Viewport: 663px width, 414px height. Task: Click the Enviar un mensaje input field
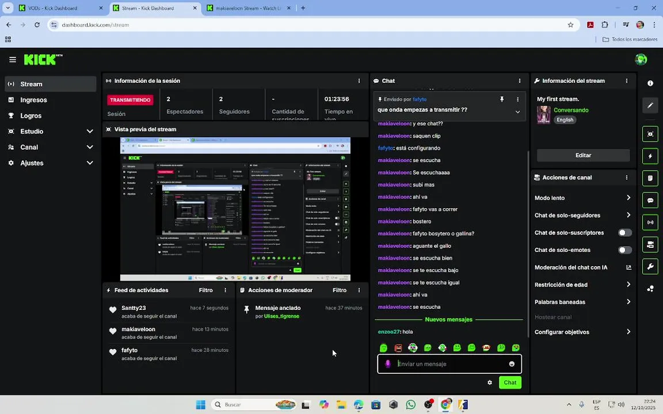click(449, 364)
